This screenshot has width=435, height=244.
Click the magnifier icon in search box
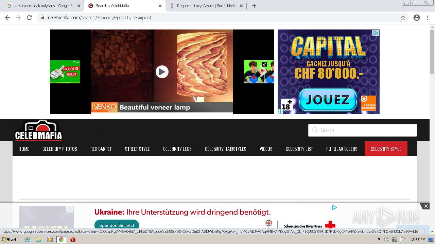(315, 130)
